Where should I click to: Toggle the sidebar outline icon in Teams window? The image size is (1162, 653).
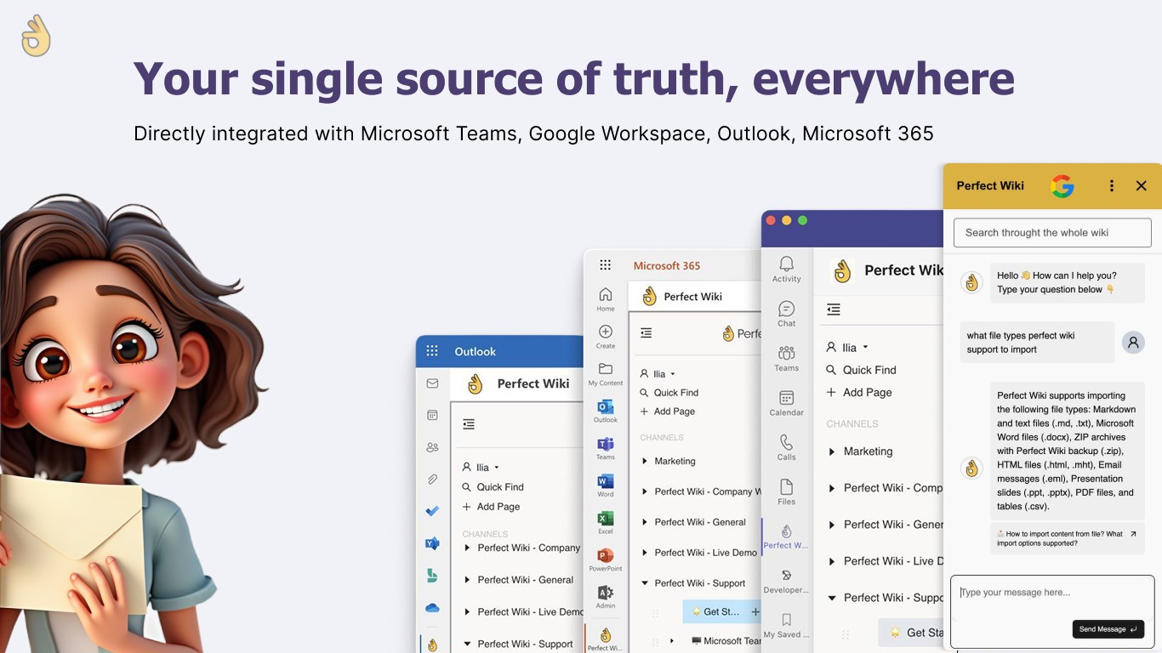tap(834, 309)
